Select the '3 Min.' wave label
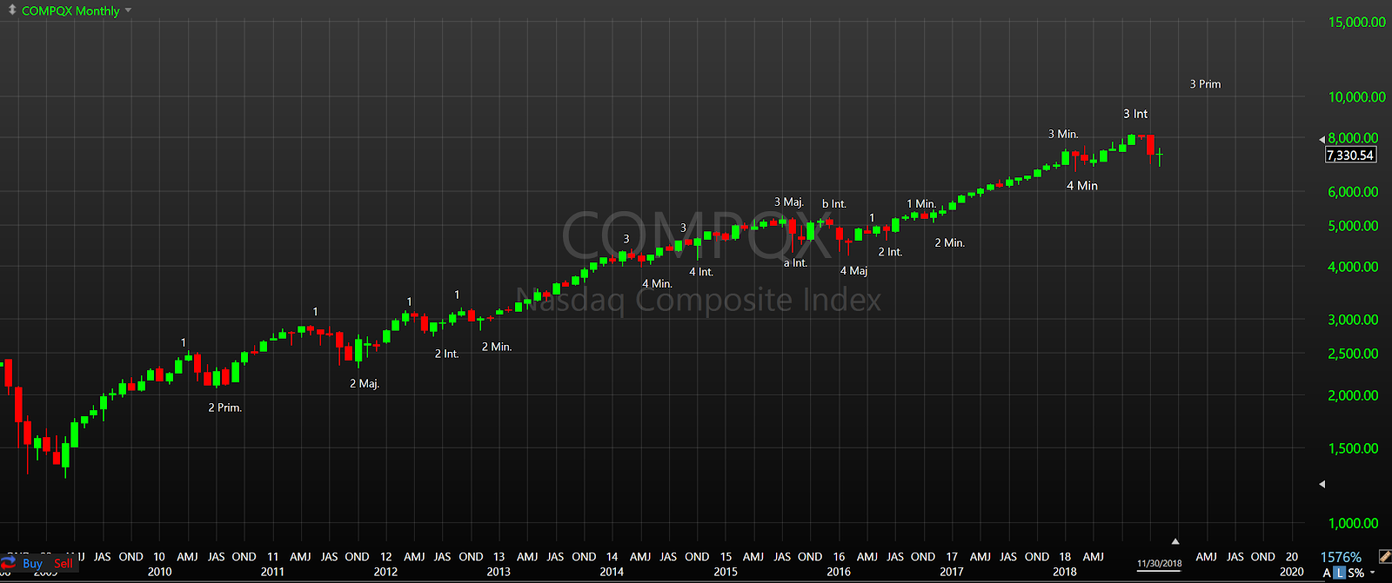1392x583 pixels. pos(1063,134)
